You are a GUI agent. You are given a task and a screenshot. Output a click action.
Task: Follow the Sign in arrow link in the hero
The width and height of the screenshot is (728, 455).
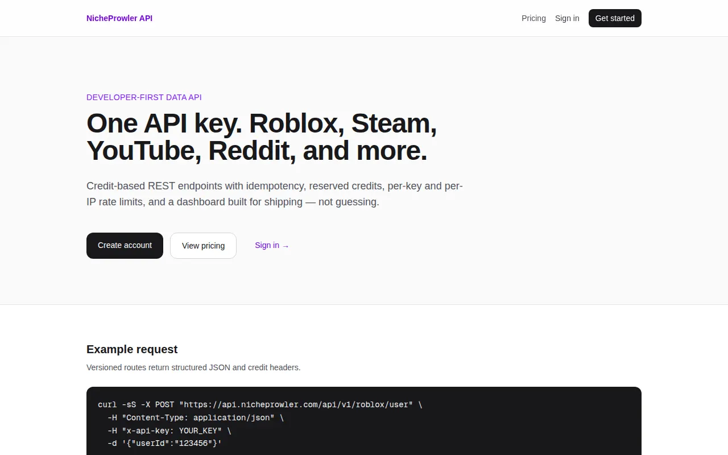(x=272, y=246)
